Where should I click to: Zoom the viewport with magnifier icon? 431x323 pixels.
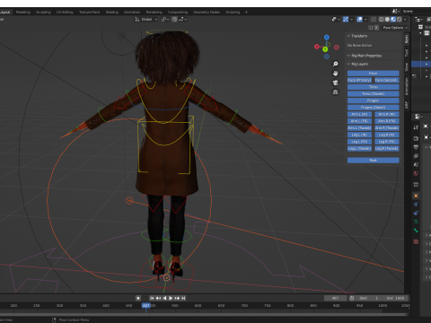tap(336, 64)
